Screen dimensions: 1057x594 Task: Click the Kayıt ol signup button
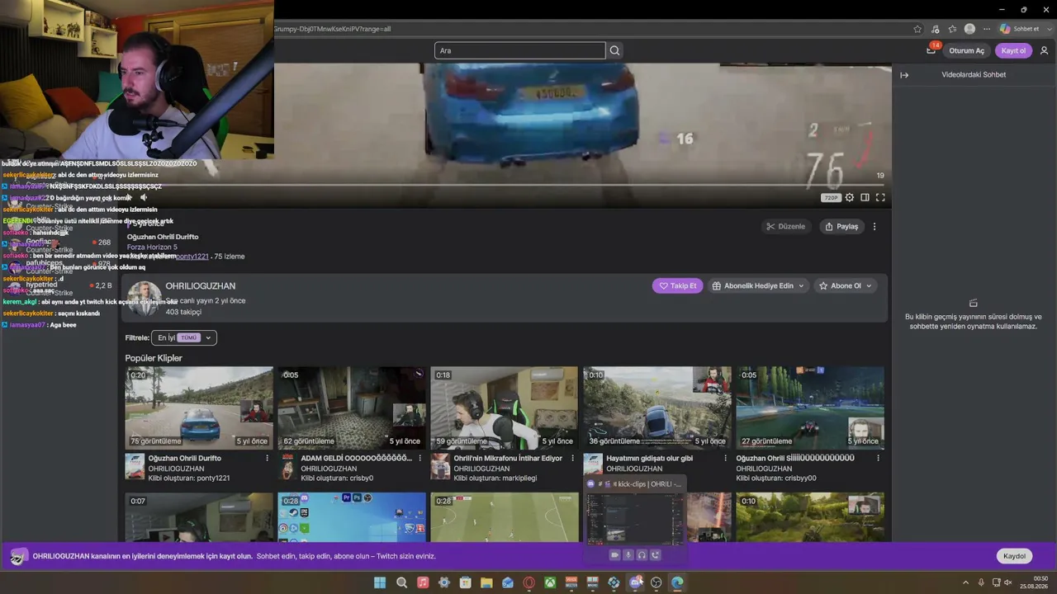[x=1013, y=50]
